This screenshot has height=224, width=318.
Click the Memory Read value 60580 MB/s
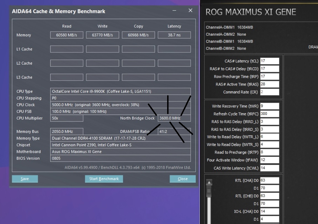tap(67, 35)
